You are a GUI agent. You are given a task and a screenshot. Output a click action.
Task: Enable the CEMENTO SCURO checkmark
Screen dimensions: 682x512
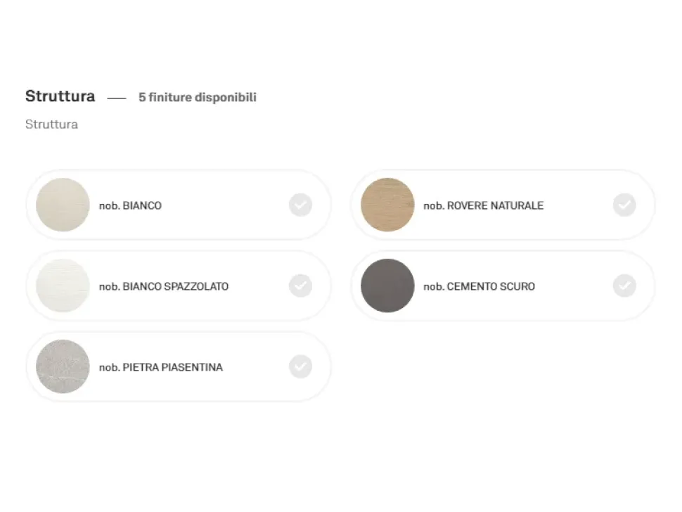click(x=624, y=286)
